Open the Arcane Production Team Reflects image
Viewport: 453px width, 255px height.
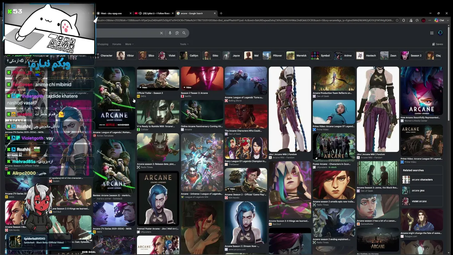[334, 79]
